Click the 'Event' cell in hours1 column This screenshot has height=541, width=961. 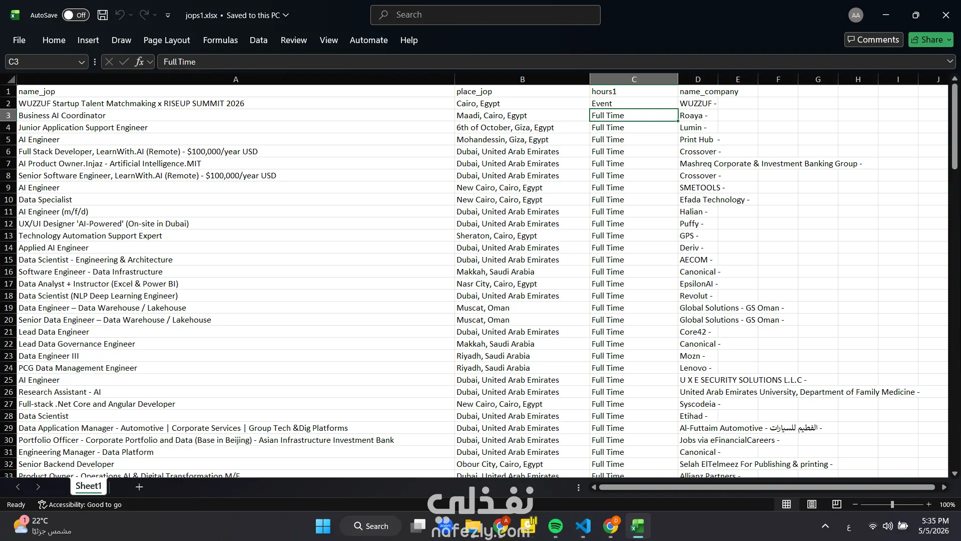click(634, 103)
